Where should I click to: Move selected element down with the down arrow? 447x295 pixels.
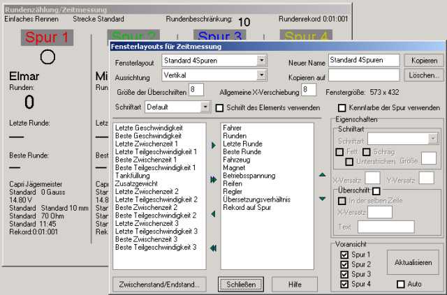pyautogui.click(x=322, y=198)
